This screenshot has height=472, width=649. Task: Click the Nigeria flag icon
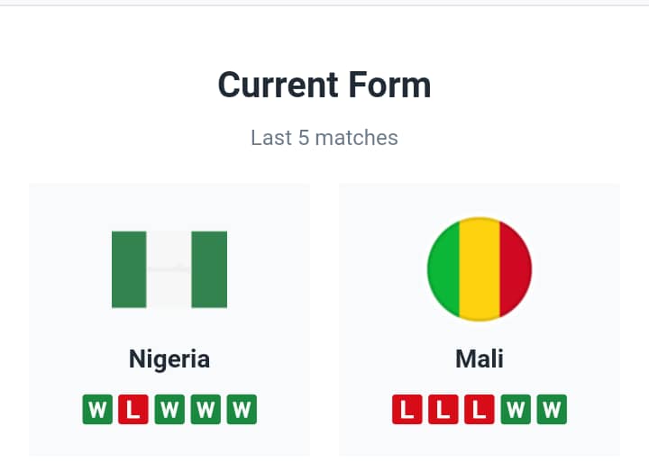pyautogui.click(x=169, y=269)
